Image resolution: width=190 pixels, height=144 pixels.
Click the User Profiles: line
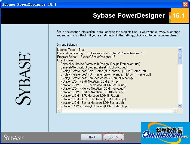coord(66,60)
